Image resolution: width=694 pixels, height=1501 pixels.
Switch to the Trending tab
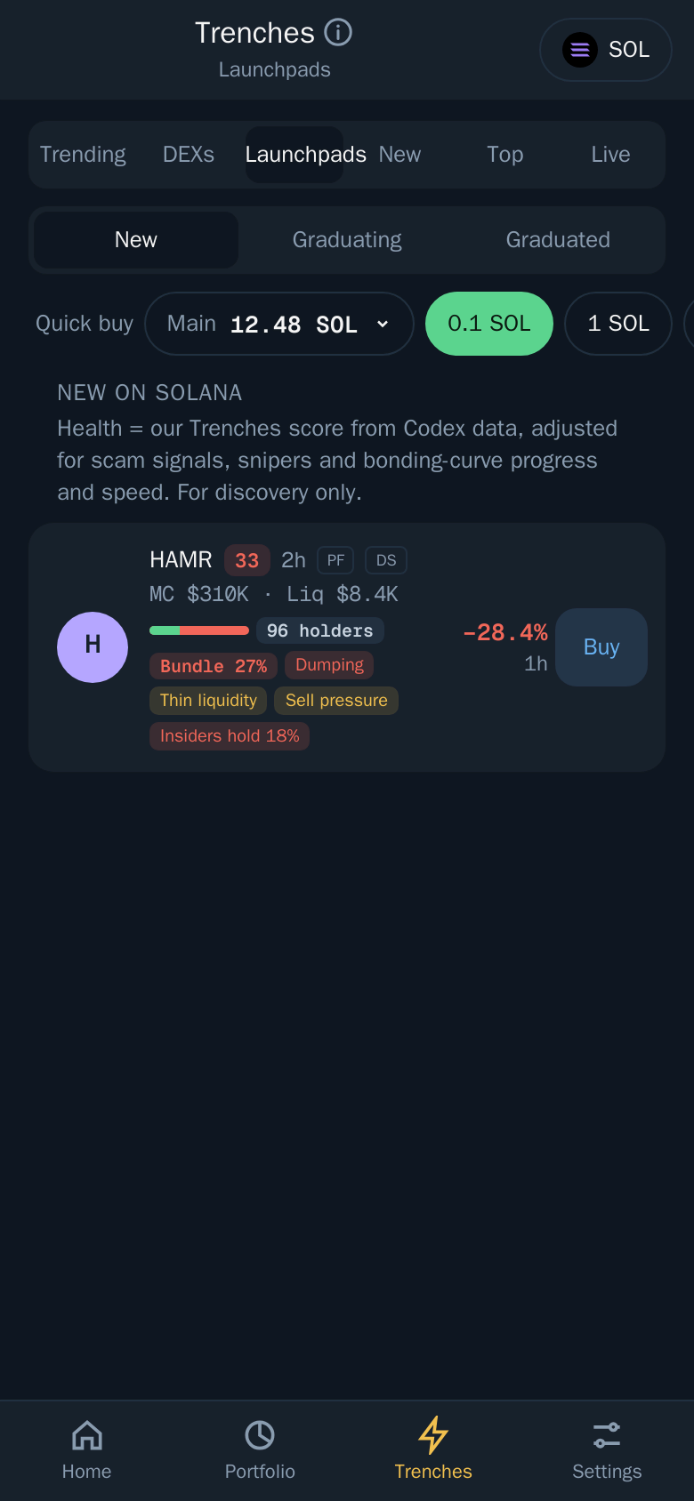[x=83, y=155]
